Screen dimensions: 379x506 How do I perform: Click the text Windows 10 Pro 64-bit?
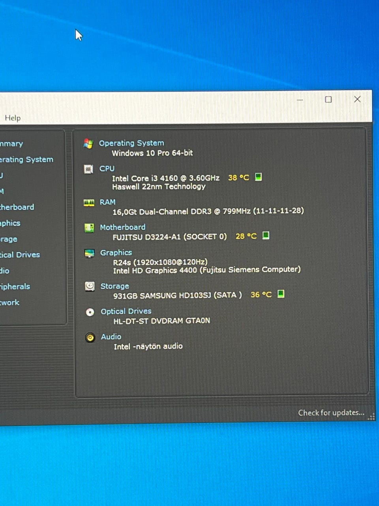point(152,153)
